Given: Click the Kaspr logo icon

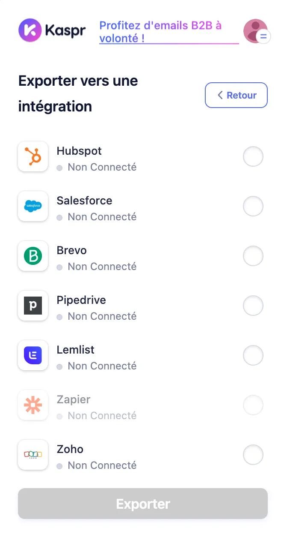Looking at the screenshot, I should click(30, 30).
